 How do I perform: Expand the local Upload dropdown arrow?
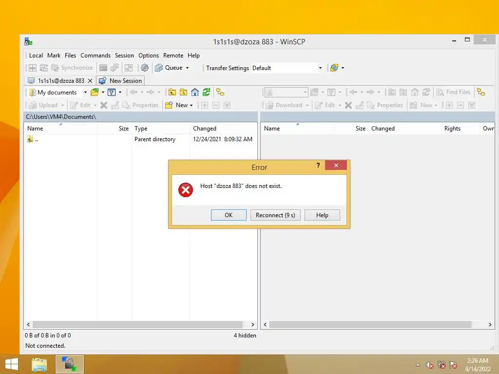(63, 105)
